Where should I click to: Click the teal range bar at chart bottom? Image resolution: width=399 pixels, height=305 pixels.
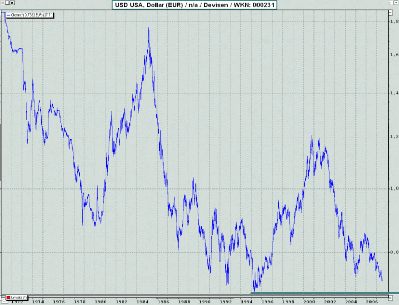(325, 293)
